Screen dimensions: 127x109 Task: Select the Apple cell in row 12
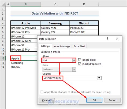(x=24, y=58)
